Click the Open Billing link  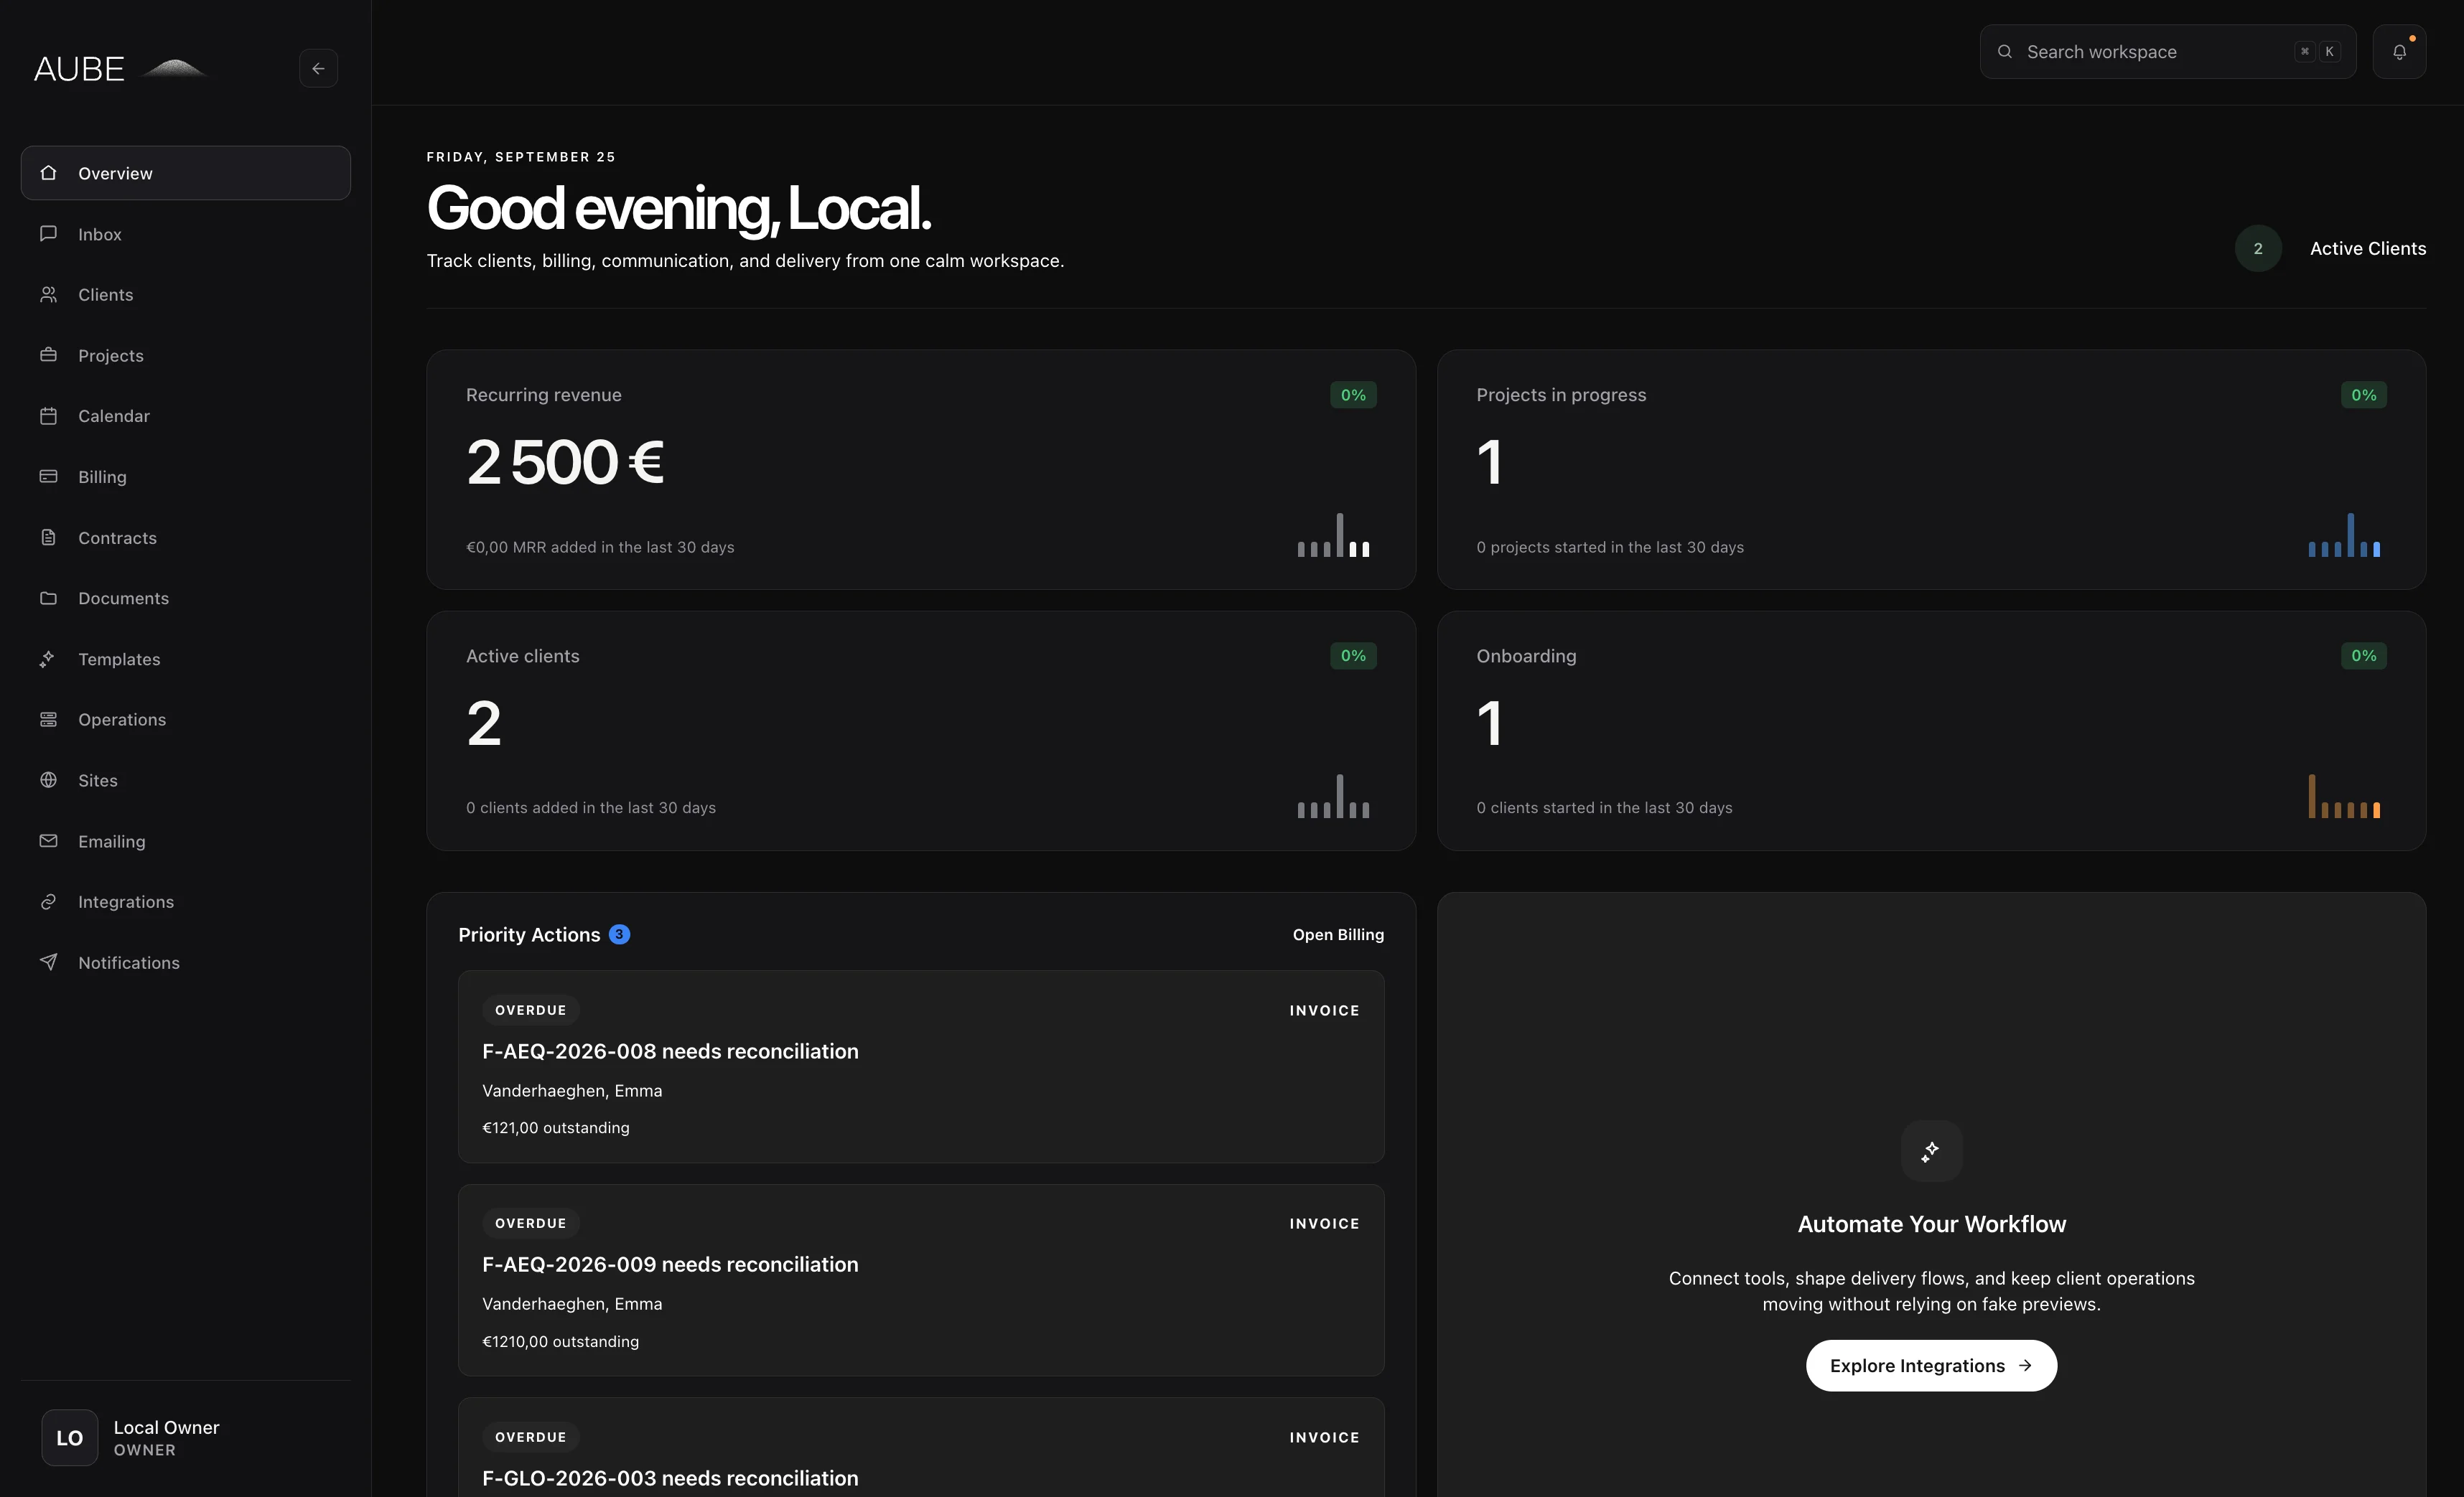(1338, 934)
